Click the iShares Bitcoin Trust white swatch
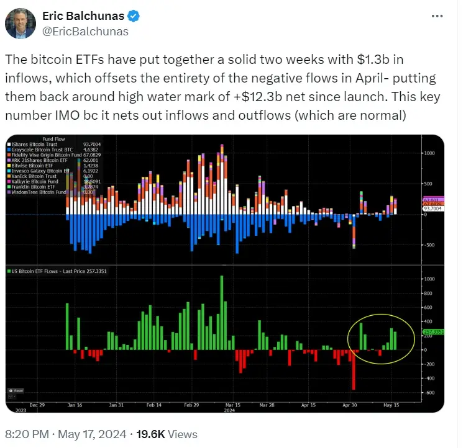This screenshot has height=448, width=471. click(9, 144)
